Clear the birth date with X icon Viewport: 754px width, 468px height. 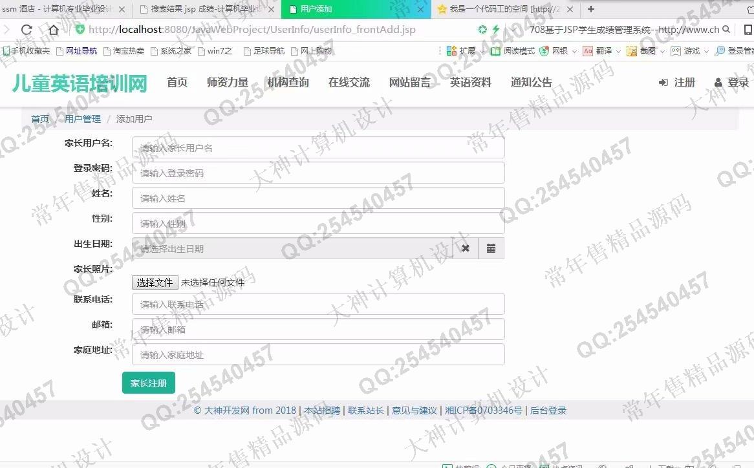tap(466, 249)
